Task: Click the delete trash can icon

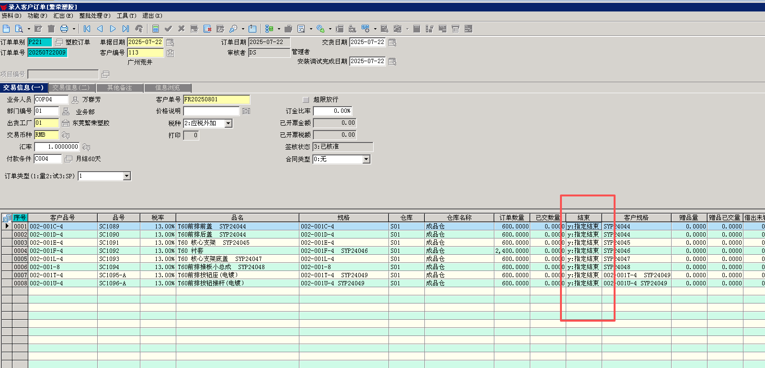Action: [51, 29]
